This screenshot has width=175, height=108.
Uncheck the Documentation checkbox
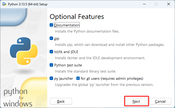(51, 25)
